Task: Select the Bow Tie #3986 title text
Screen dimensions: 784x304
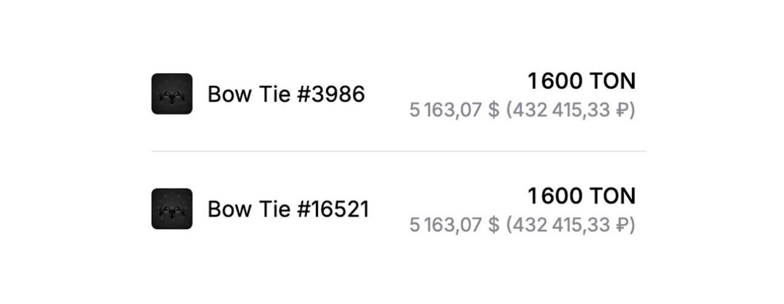Action: 287,94
